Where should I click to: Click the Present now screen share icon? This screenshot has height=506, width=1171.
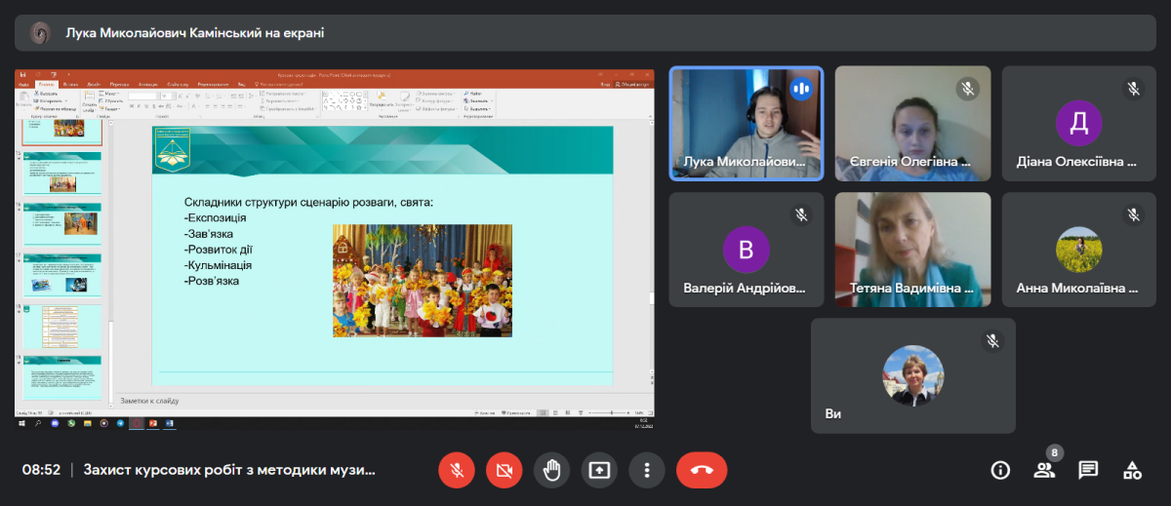[x=599, y=470]
